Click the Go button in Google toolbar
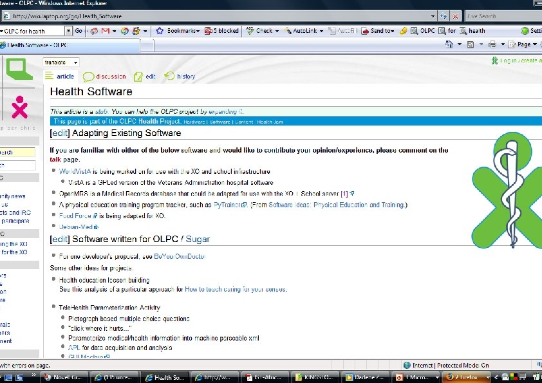The image size is (542, 383). click(79, 31)
